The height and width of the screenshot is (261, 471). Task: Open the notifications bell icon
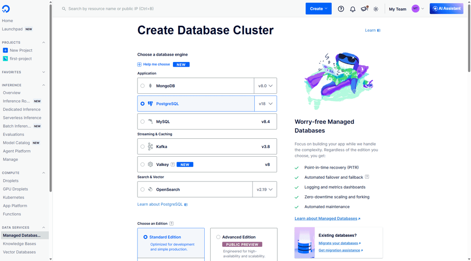point(353,9)
